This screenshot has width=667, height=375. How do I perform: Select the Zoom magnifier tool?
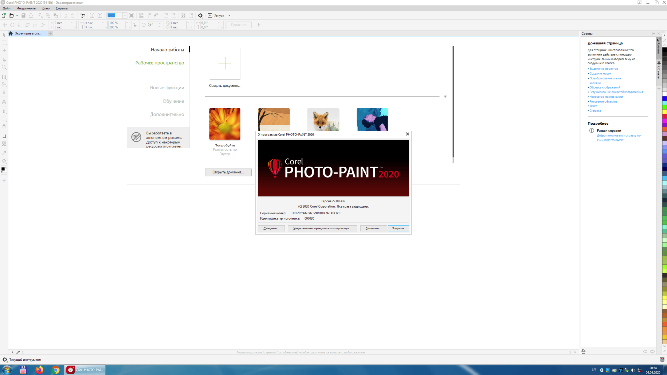pos(4,67)
